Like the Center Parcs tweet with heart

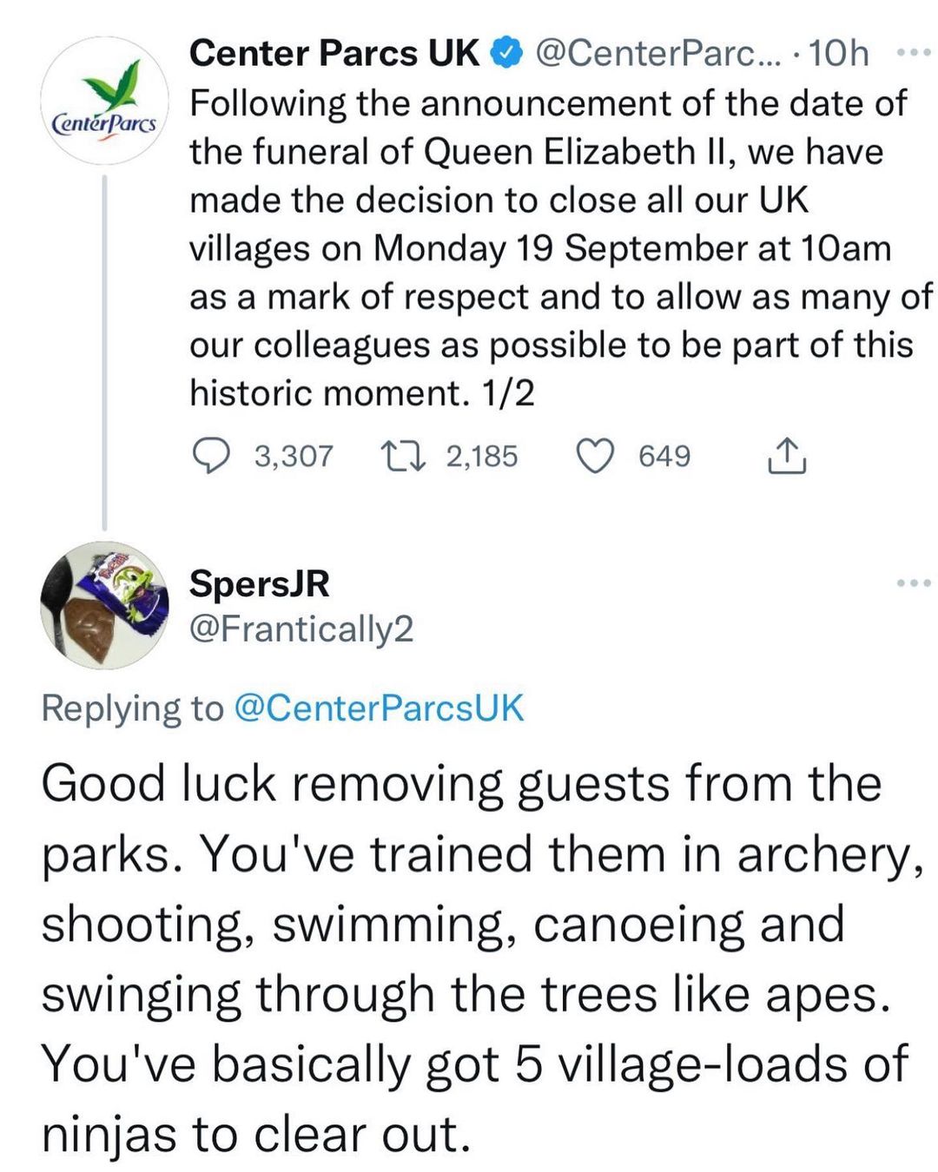596,456
